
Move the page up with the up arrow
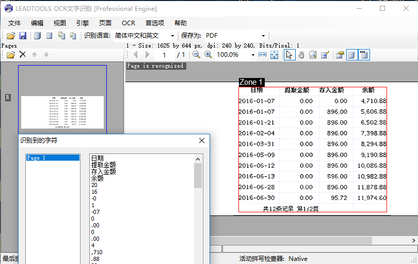[34, 54]
